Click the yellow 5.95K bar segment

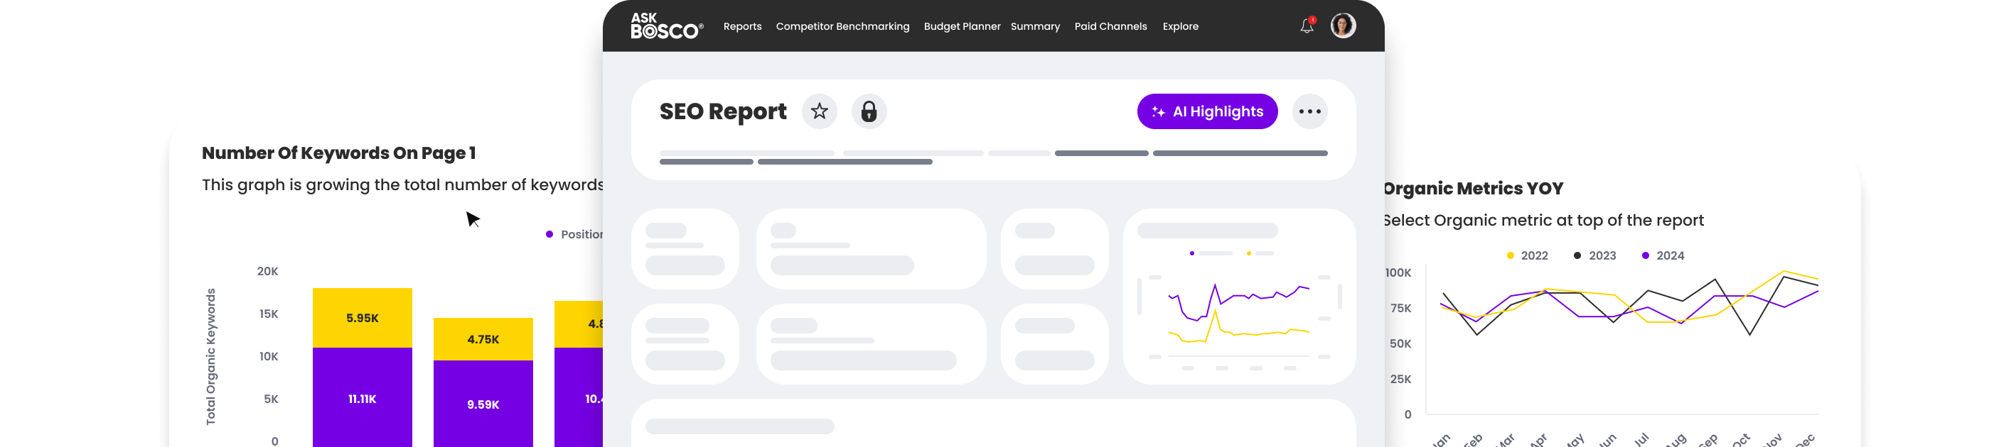coord(362,318)
